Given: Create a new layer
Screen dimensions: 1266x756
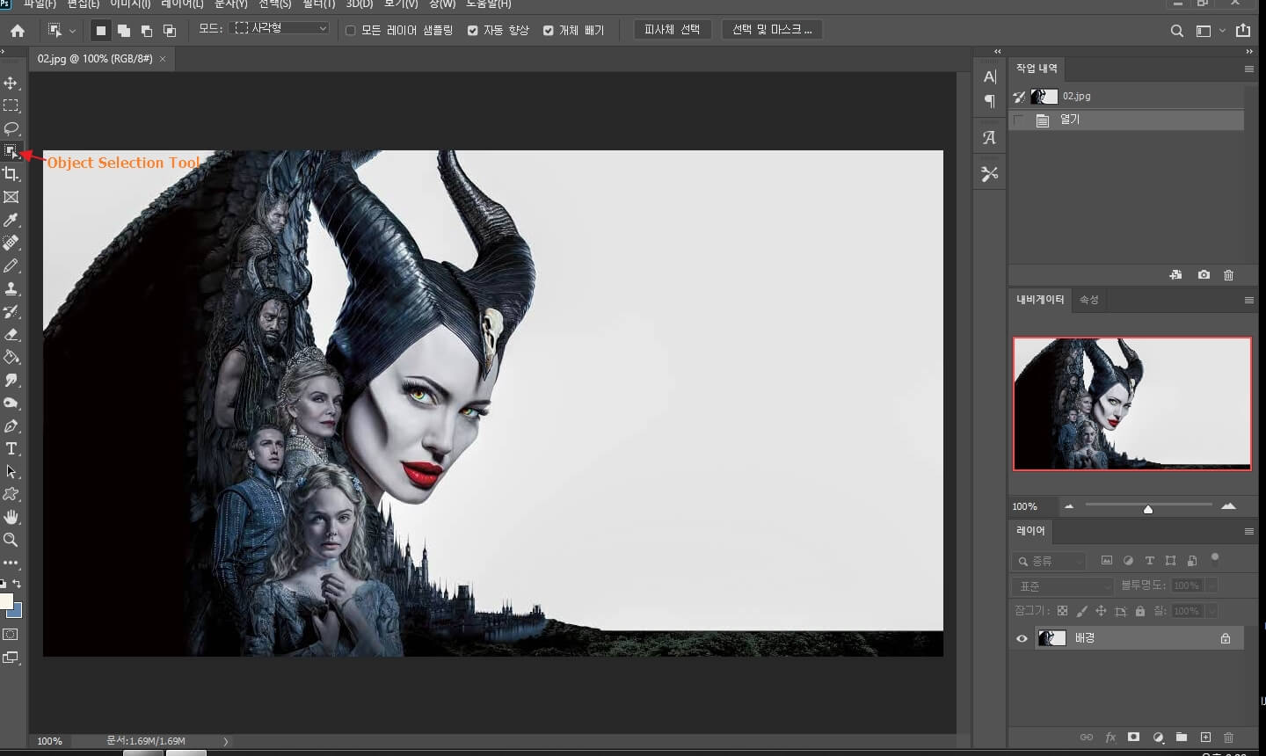Looking at the screenshot, I should coord(1205,737).
